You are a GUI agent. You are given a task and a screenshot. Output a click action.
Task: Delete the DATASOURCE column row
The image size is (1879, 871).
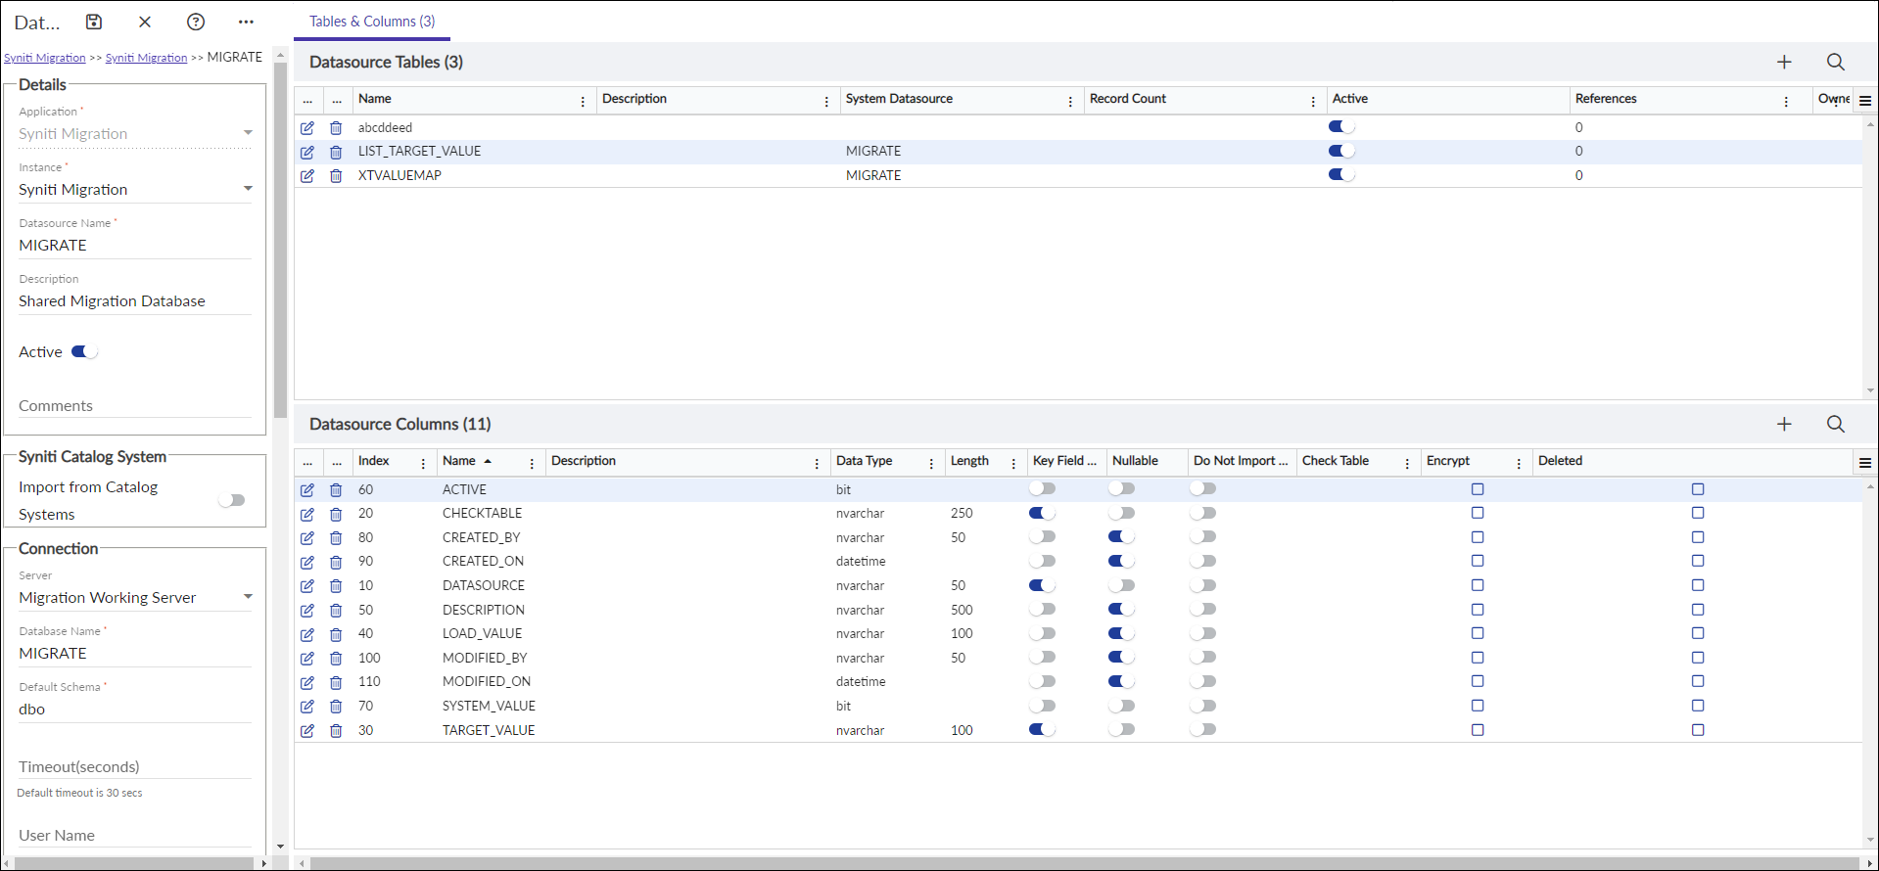pos(336,586)
